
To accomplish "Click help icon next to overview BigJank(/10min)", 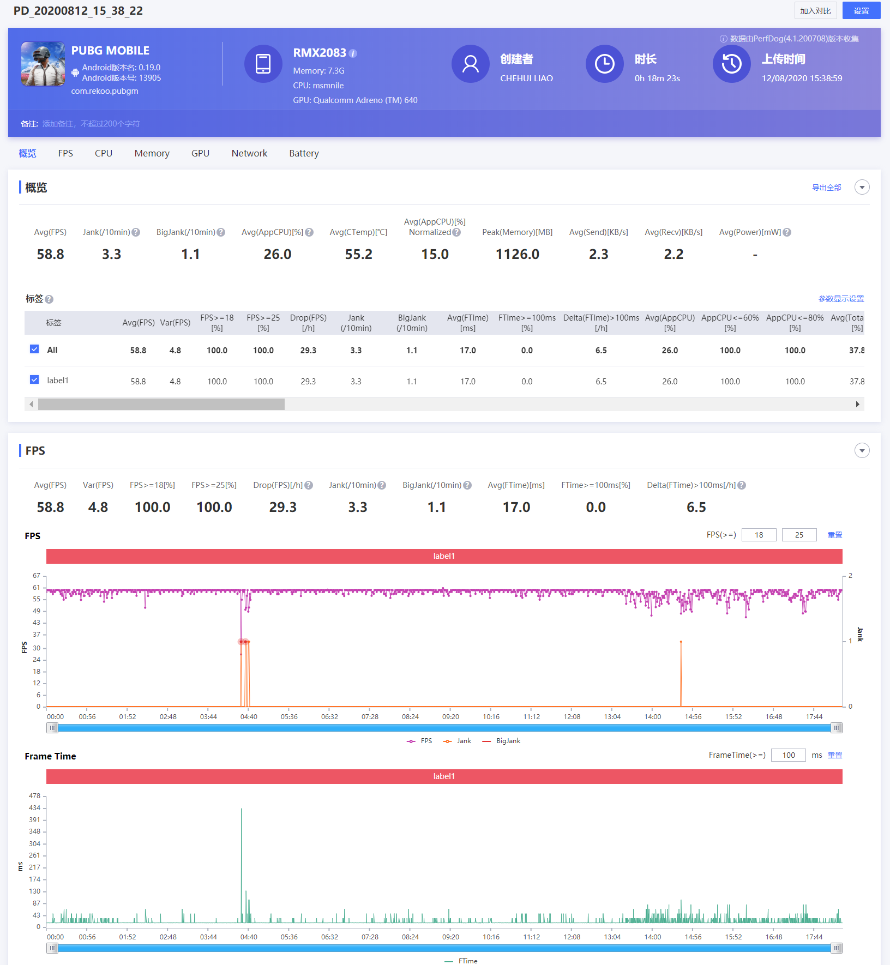I will click(221, 232).
